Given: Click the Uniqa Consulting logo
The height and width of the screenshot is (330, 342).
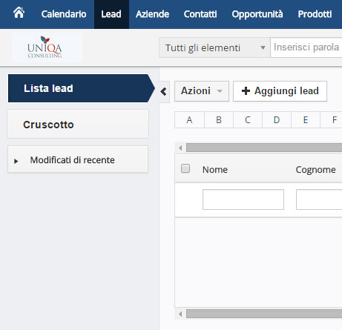Looking at the screenshot, I should pyautogui.click(x=45, y=47).
